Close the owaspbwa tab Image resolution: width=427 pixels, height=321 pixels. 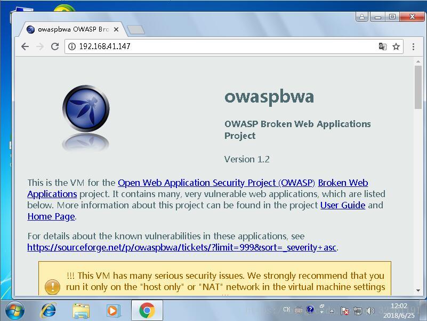coord(116,29)
